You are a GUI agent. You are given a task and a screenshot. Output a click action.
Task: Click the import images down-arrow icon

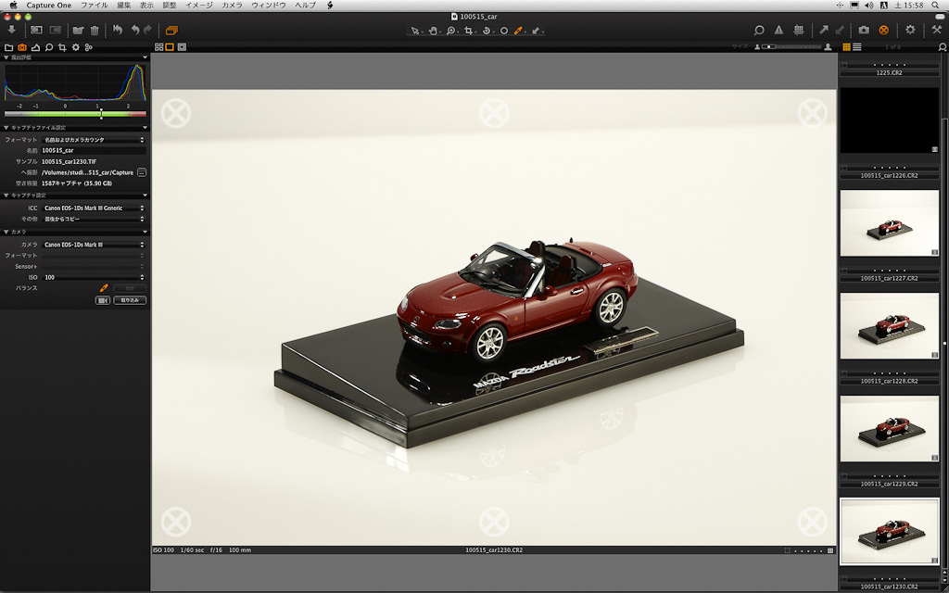pyautogui.click(x=11, y=30)
